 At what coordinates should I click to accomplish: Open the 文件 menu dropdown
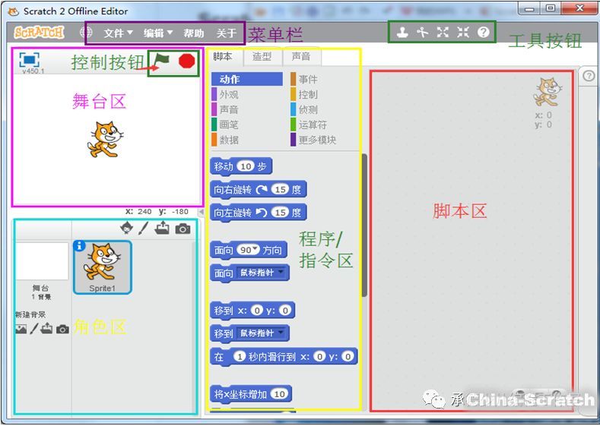coord(118,33)
